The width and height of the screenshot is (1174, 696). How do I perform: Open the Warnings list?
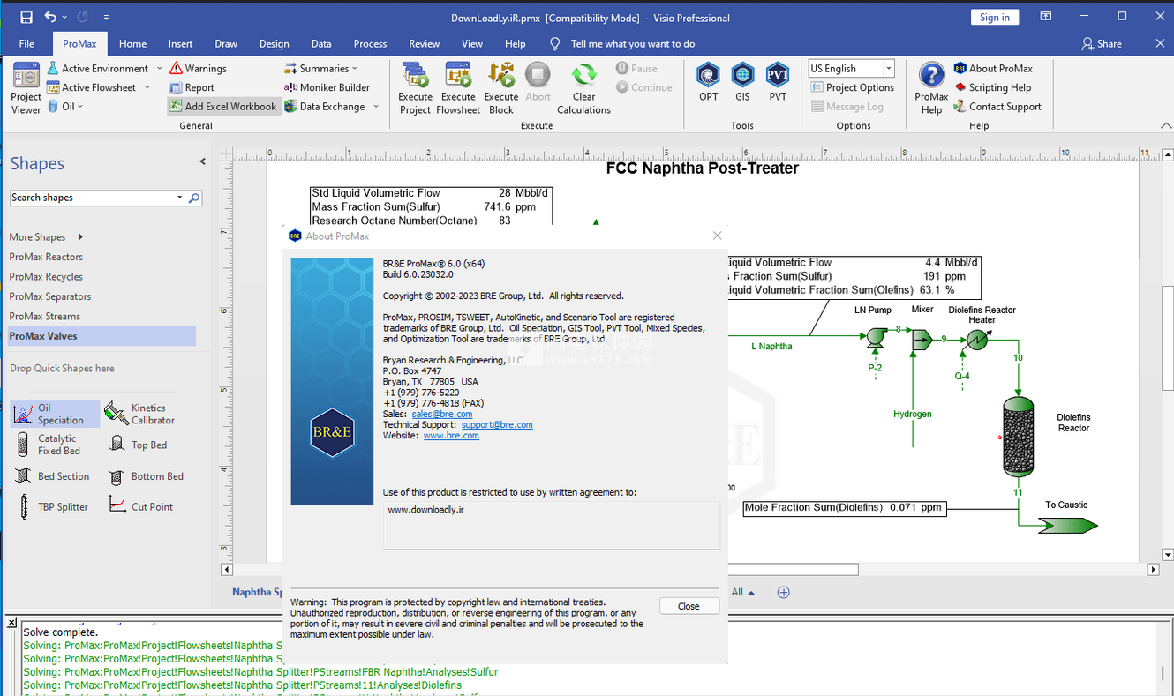click(198, 68)
